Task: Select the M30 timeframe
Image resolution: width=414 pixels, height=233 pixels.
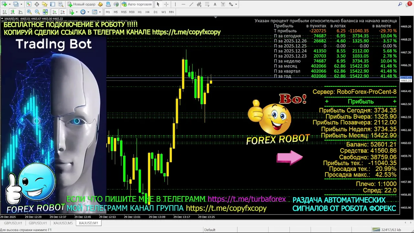Action: [132, 12]
